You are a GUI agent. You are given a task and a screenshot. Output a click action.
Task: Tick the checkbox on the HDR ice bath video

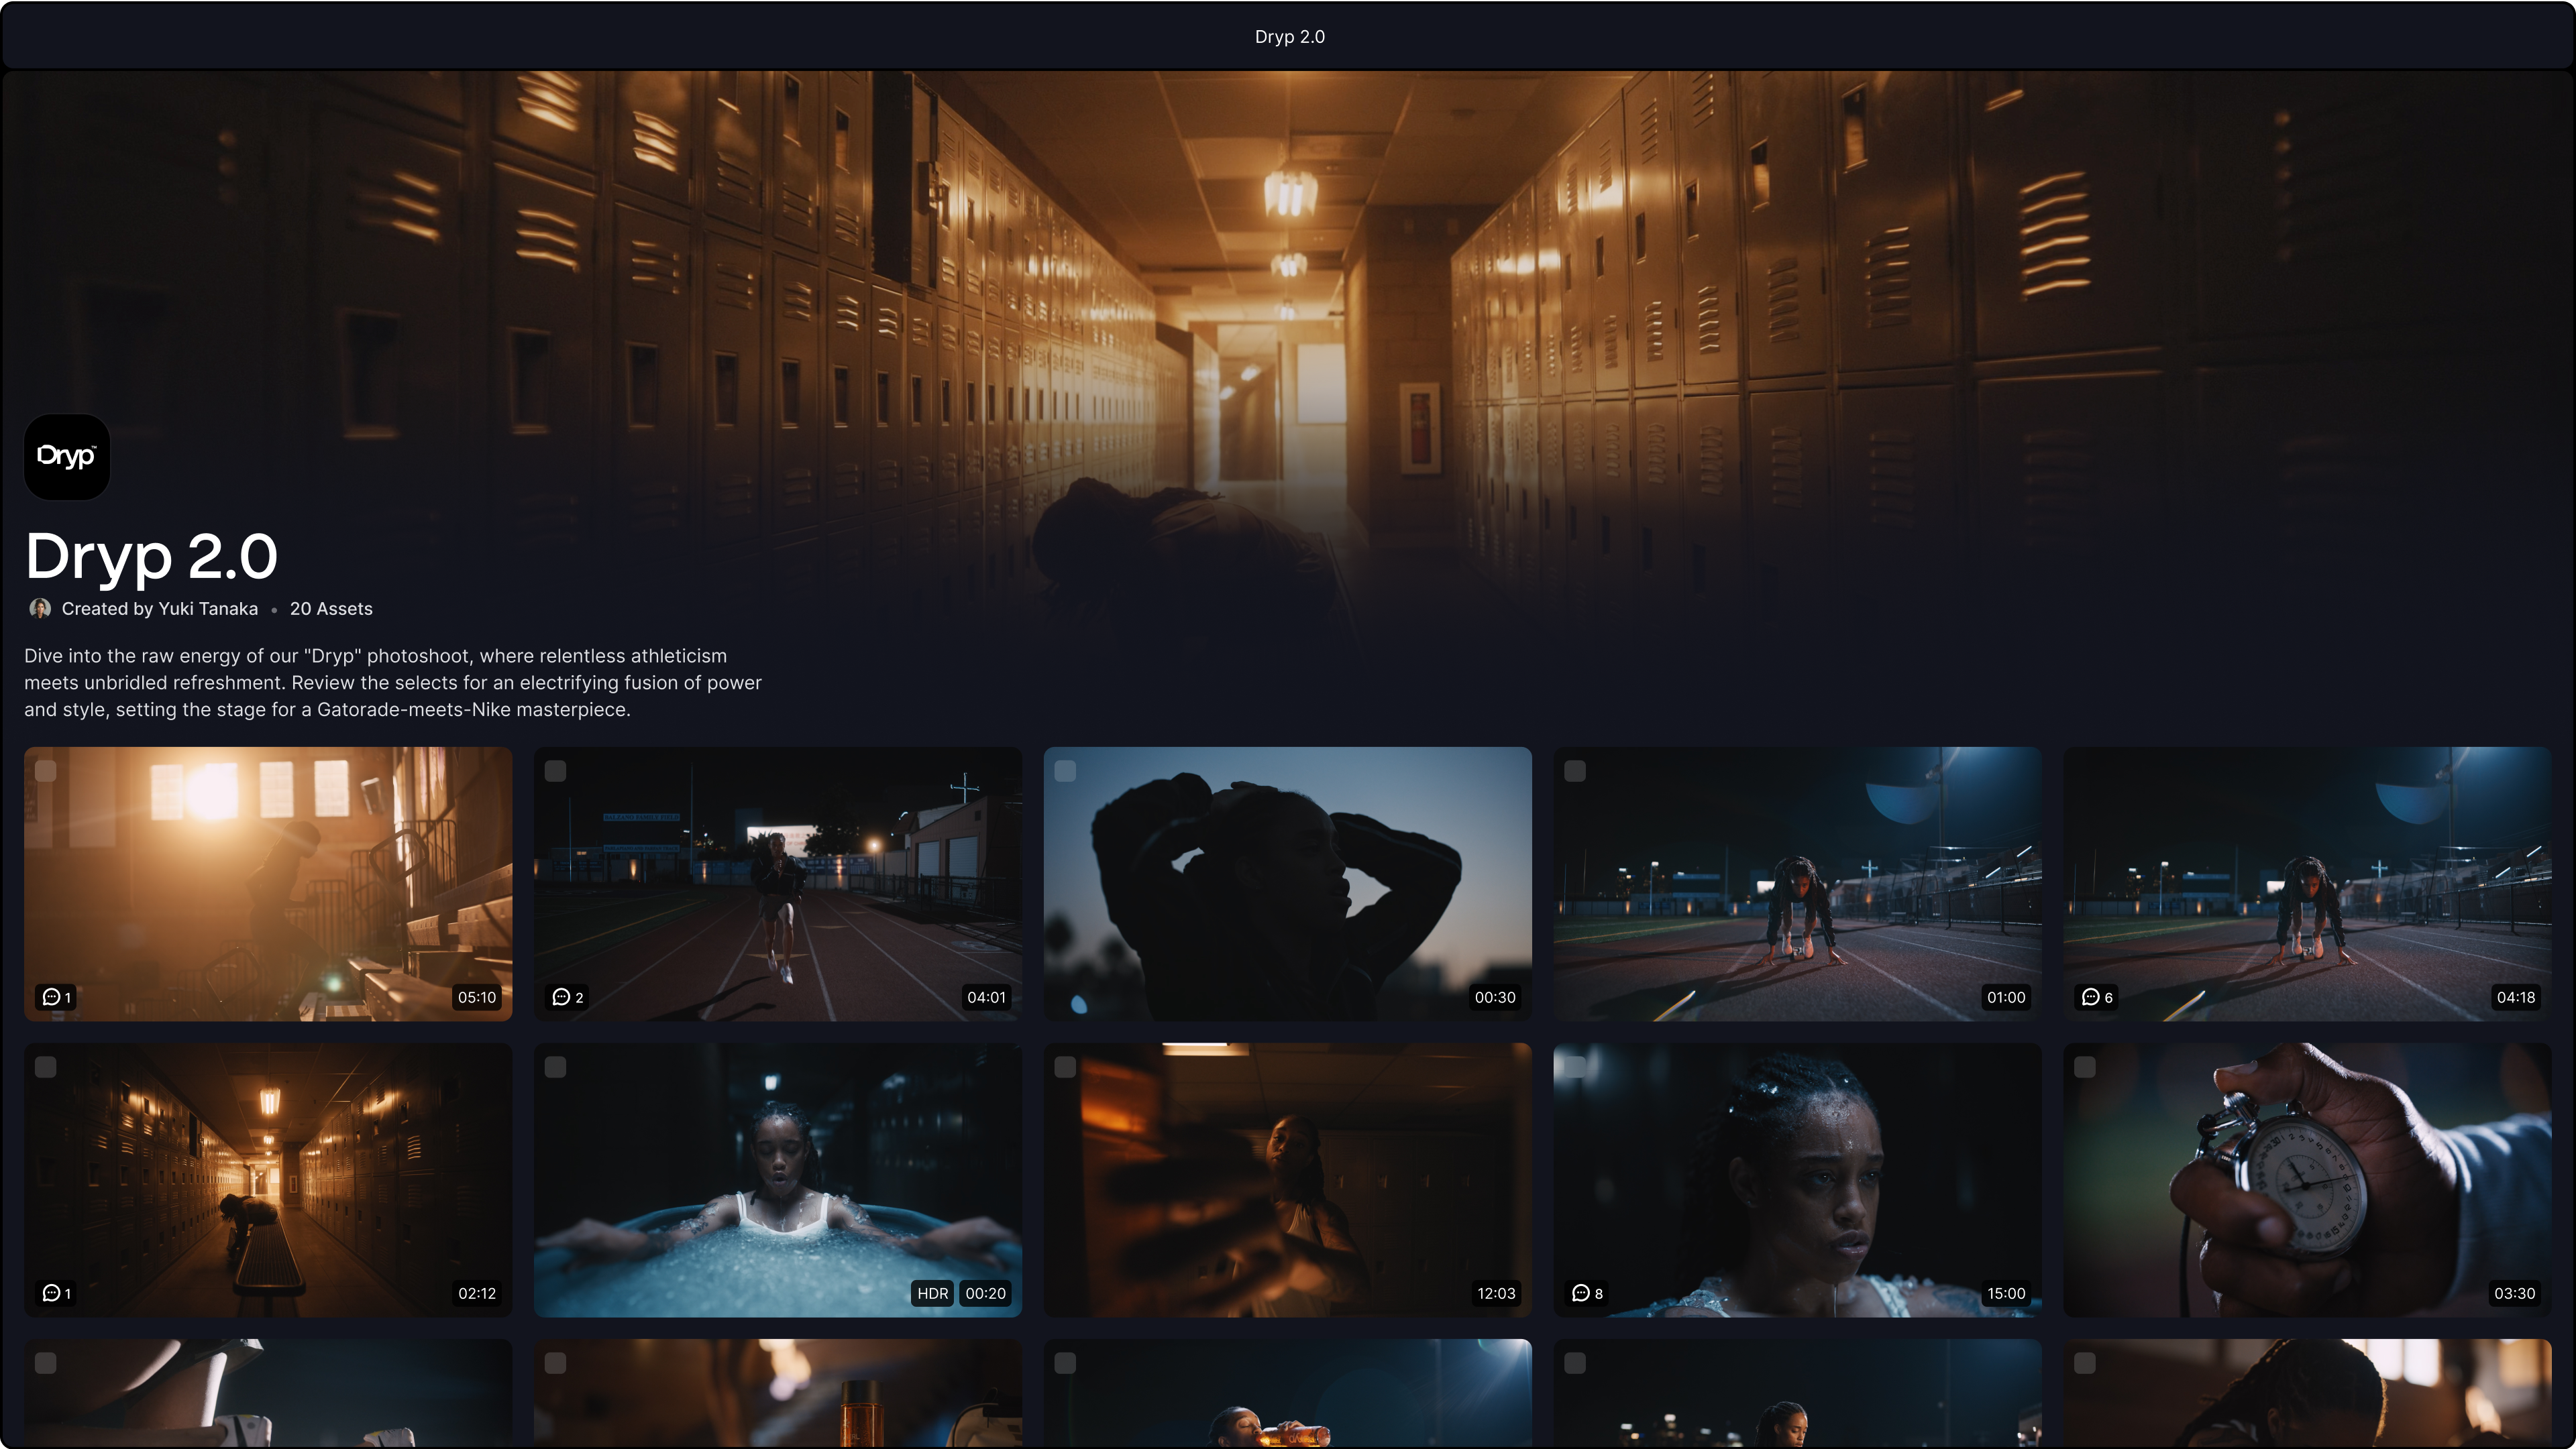click(556, 1067)
